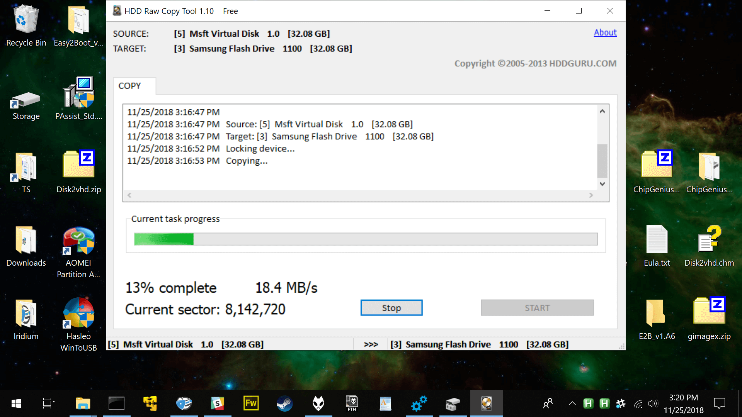The image size is (742, 417).
Task: Click the 'Current sector: 8,142,720' text
Action: click(205, 309)
